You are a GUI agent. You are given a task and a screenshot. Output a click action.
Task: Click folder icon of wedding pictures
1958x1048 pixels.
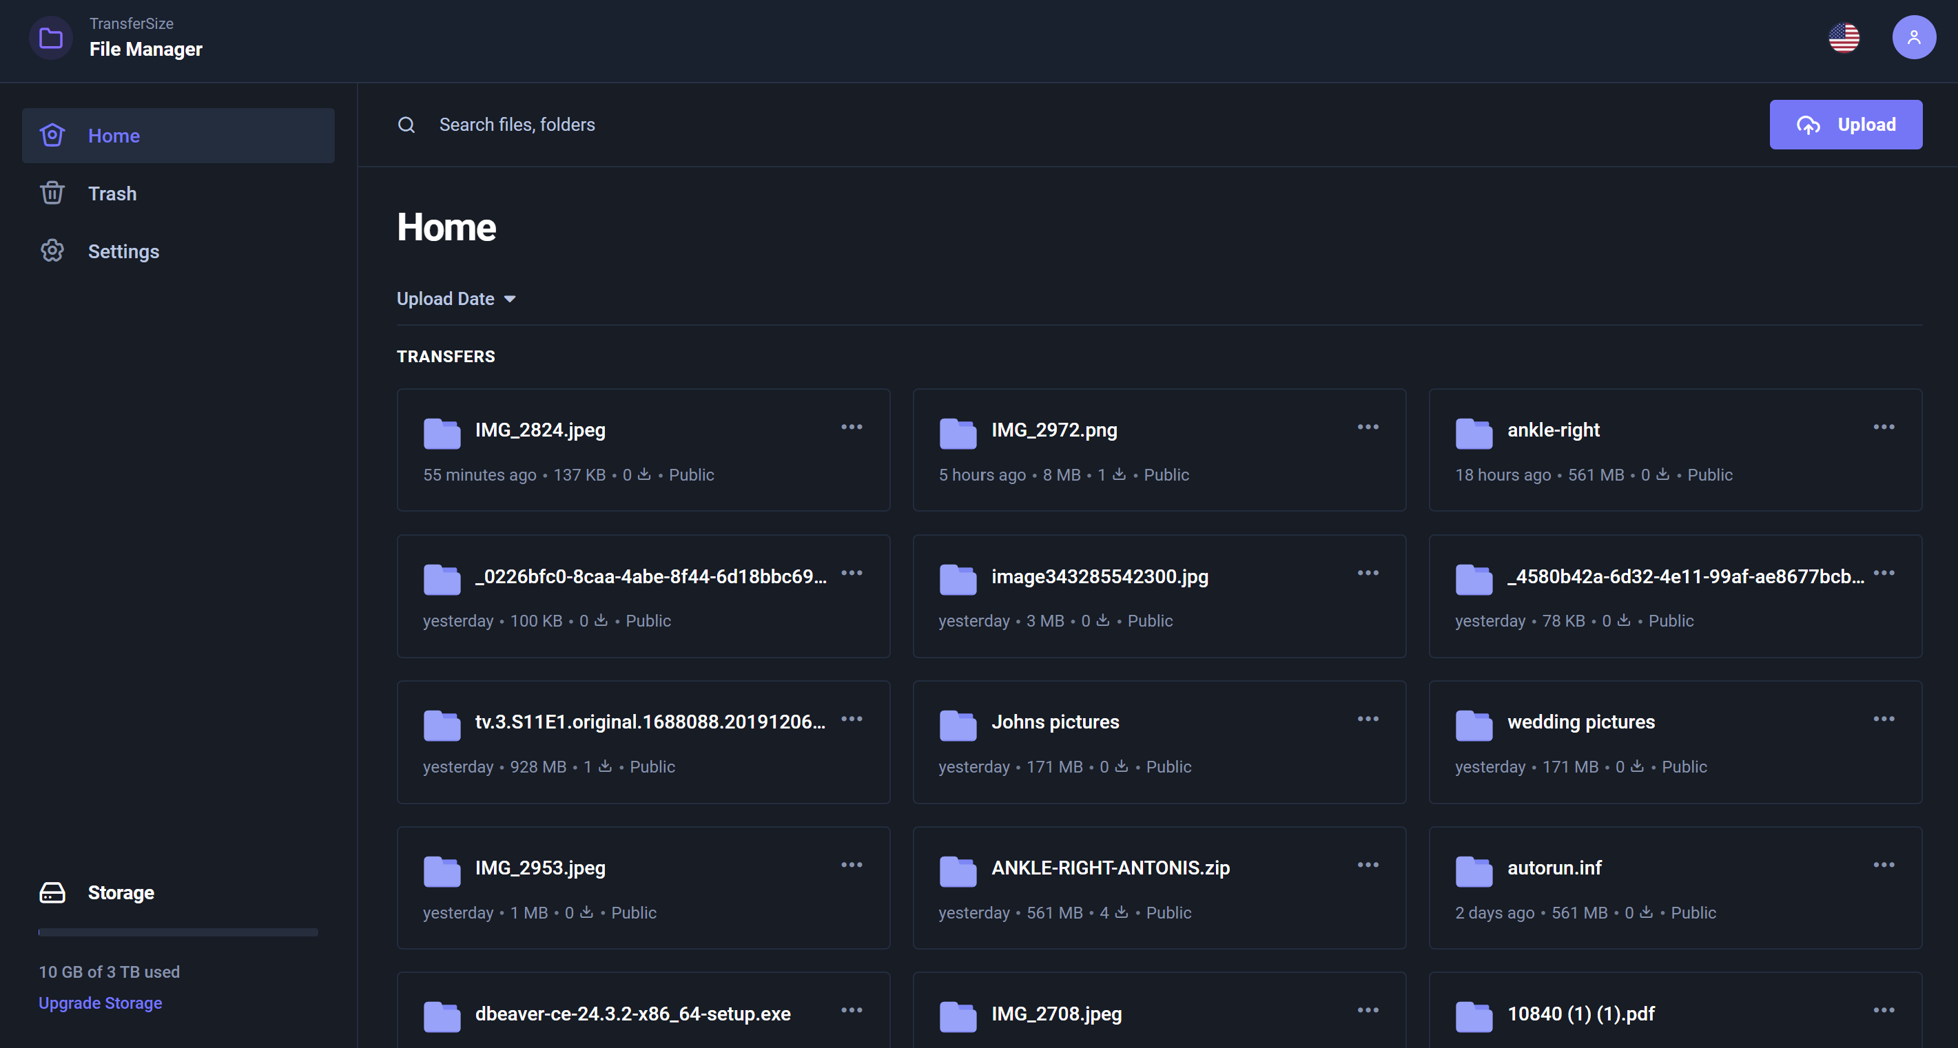(x=1474, y=724)
